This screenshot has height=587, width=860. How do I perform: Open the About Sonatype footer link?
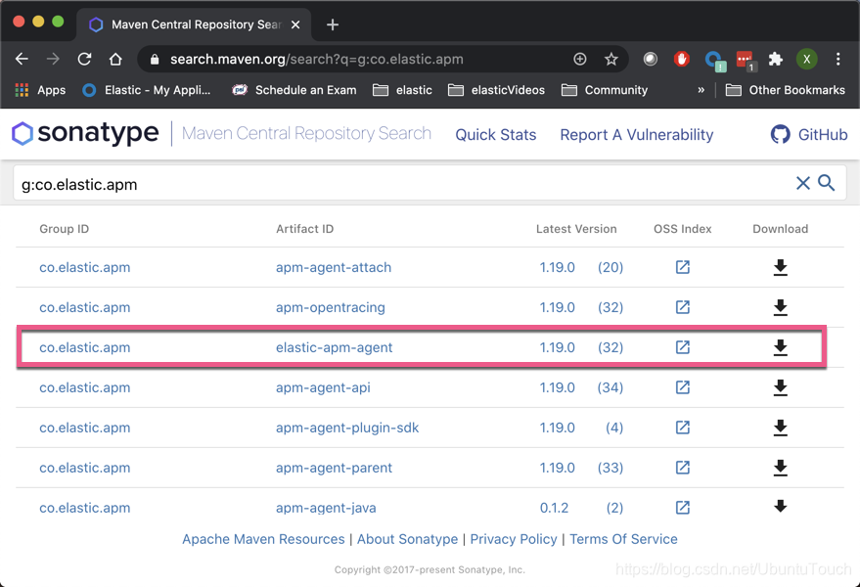point(407,539)
